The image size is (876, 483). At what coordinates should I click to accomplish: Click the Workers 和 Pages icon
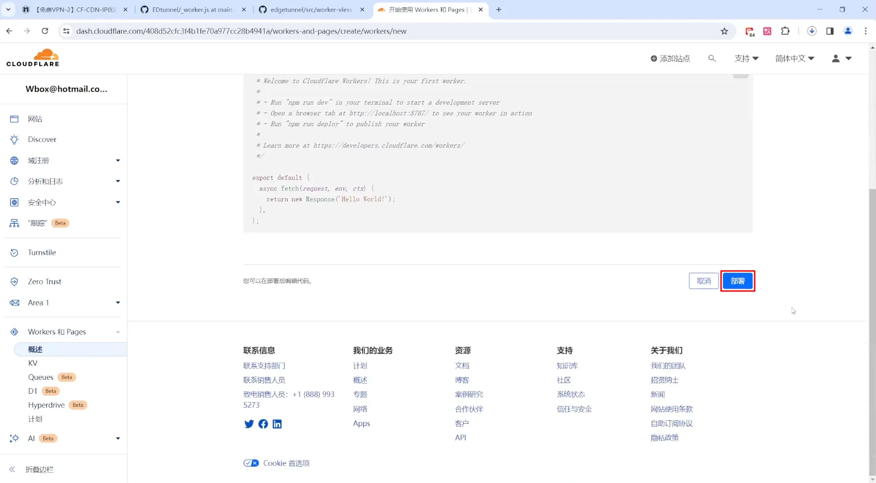point(14,332)
